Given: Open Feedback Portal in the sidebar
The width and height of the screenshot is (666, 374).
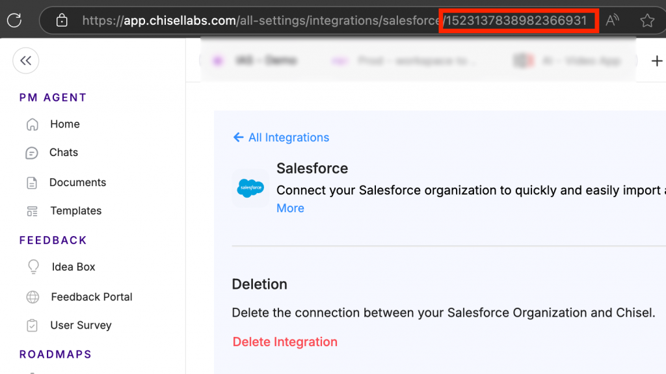Looking at the screenshot, I should click(x=92, y=297).
